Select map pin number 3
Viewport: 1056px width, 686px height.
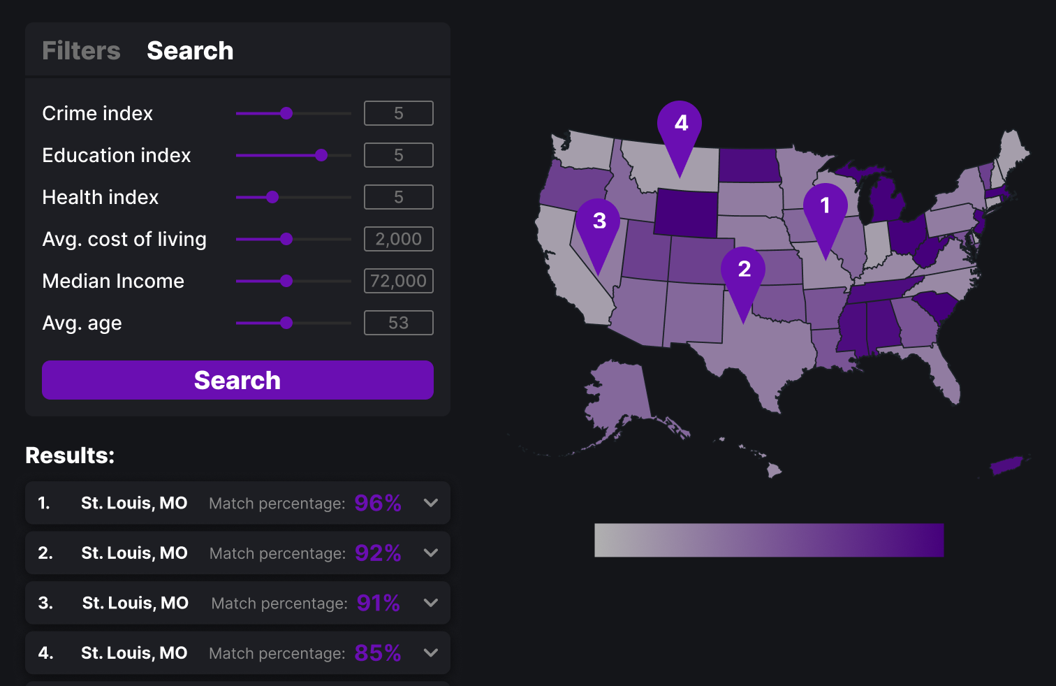[x=599, y=223]
